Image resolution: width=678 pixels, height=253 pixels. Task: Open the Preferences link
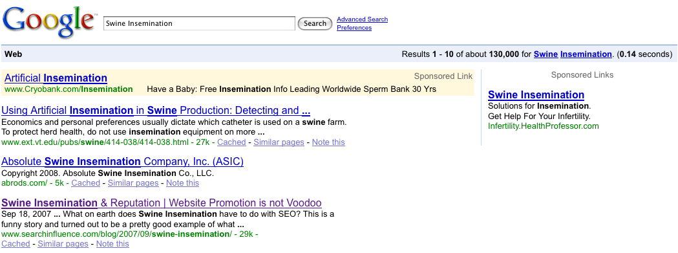coord(354,28)
